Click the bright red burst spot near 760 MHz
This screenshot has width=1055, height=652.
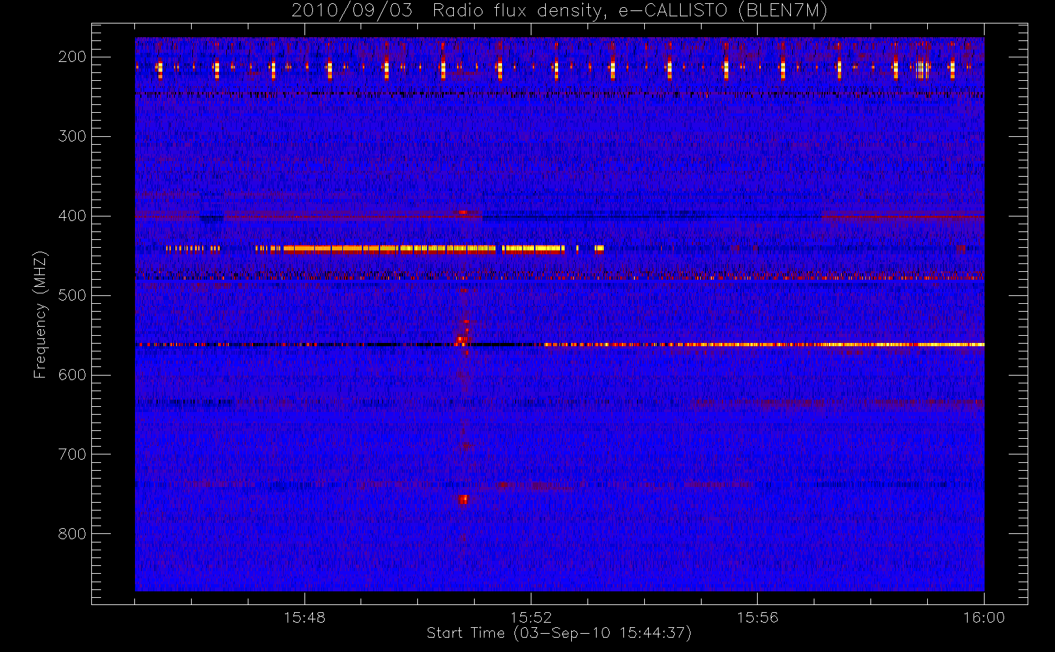[x=463, y=500]
